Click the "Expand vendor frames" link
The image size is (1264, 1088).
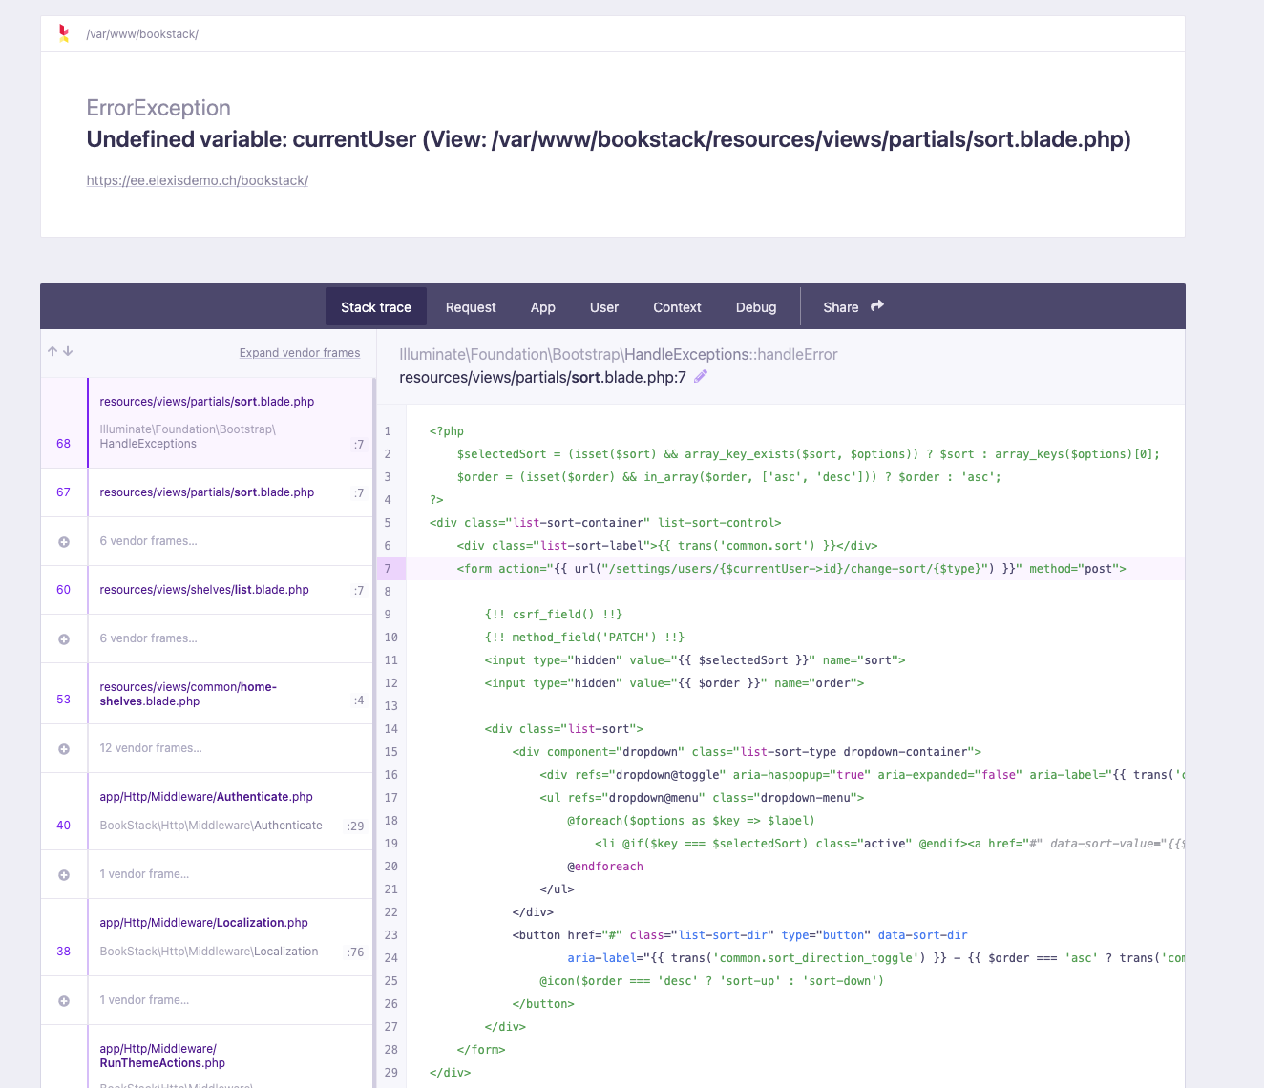click(x=300, y=352)
